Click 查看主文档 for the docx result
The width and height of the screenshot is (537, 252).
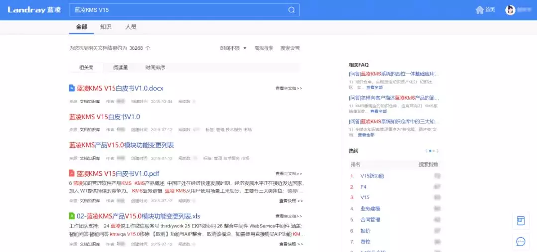(289, 88)
